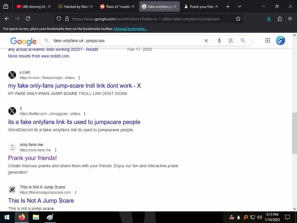The height and width of the screenshot is (223, 297).
Task: Close the Rawr x3 tab
Action: pyautogui.click(x=133, y=6)
